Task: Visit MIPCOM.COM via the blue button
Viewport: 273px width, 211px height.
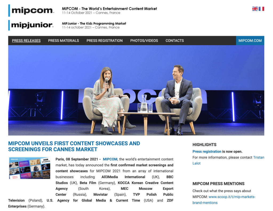Action: [250, 41]
